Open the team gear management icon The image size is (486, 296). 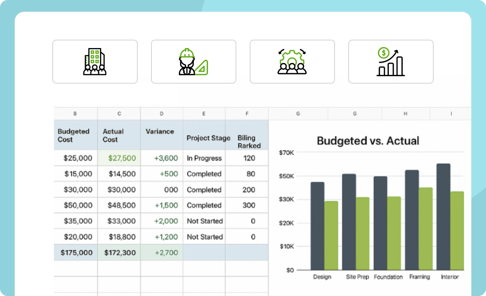pos(292,62)
